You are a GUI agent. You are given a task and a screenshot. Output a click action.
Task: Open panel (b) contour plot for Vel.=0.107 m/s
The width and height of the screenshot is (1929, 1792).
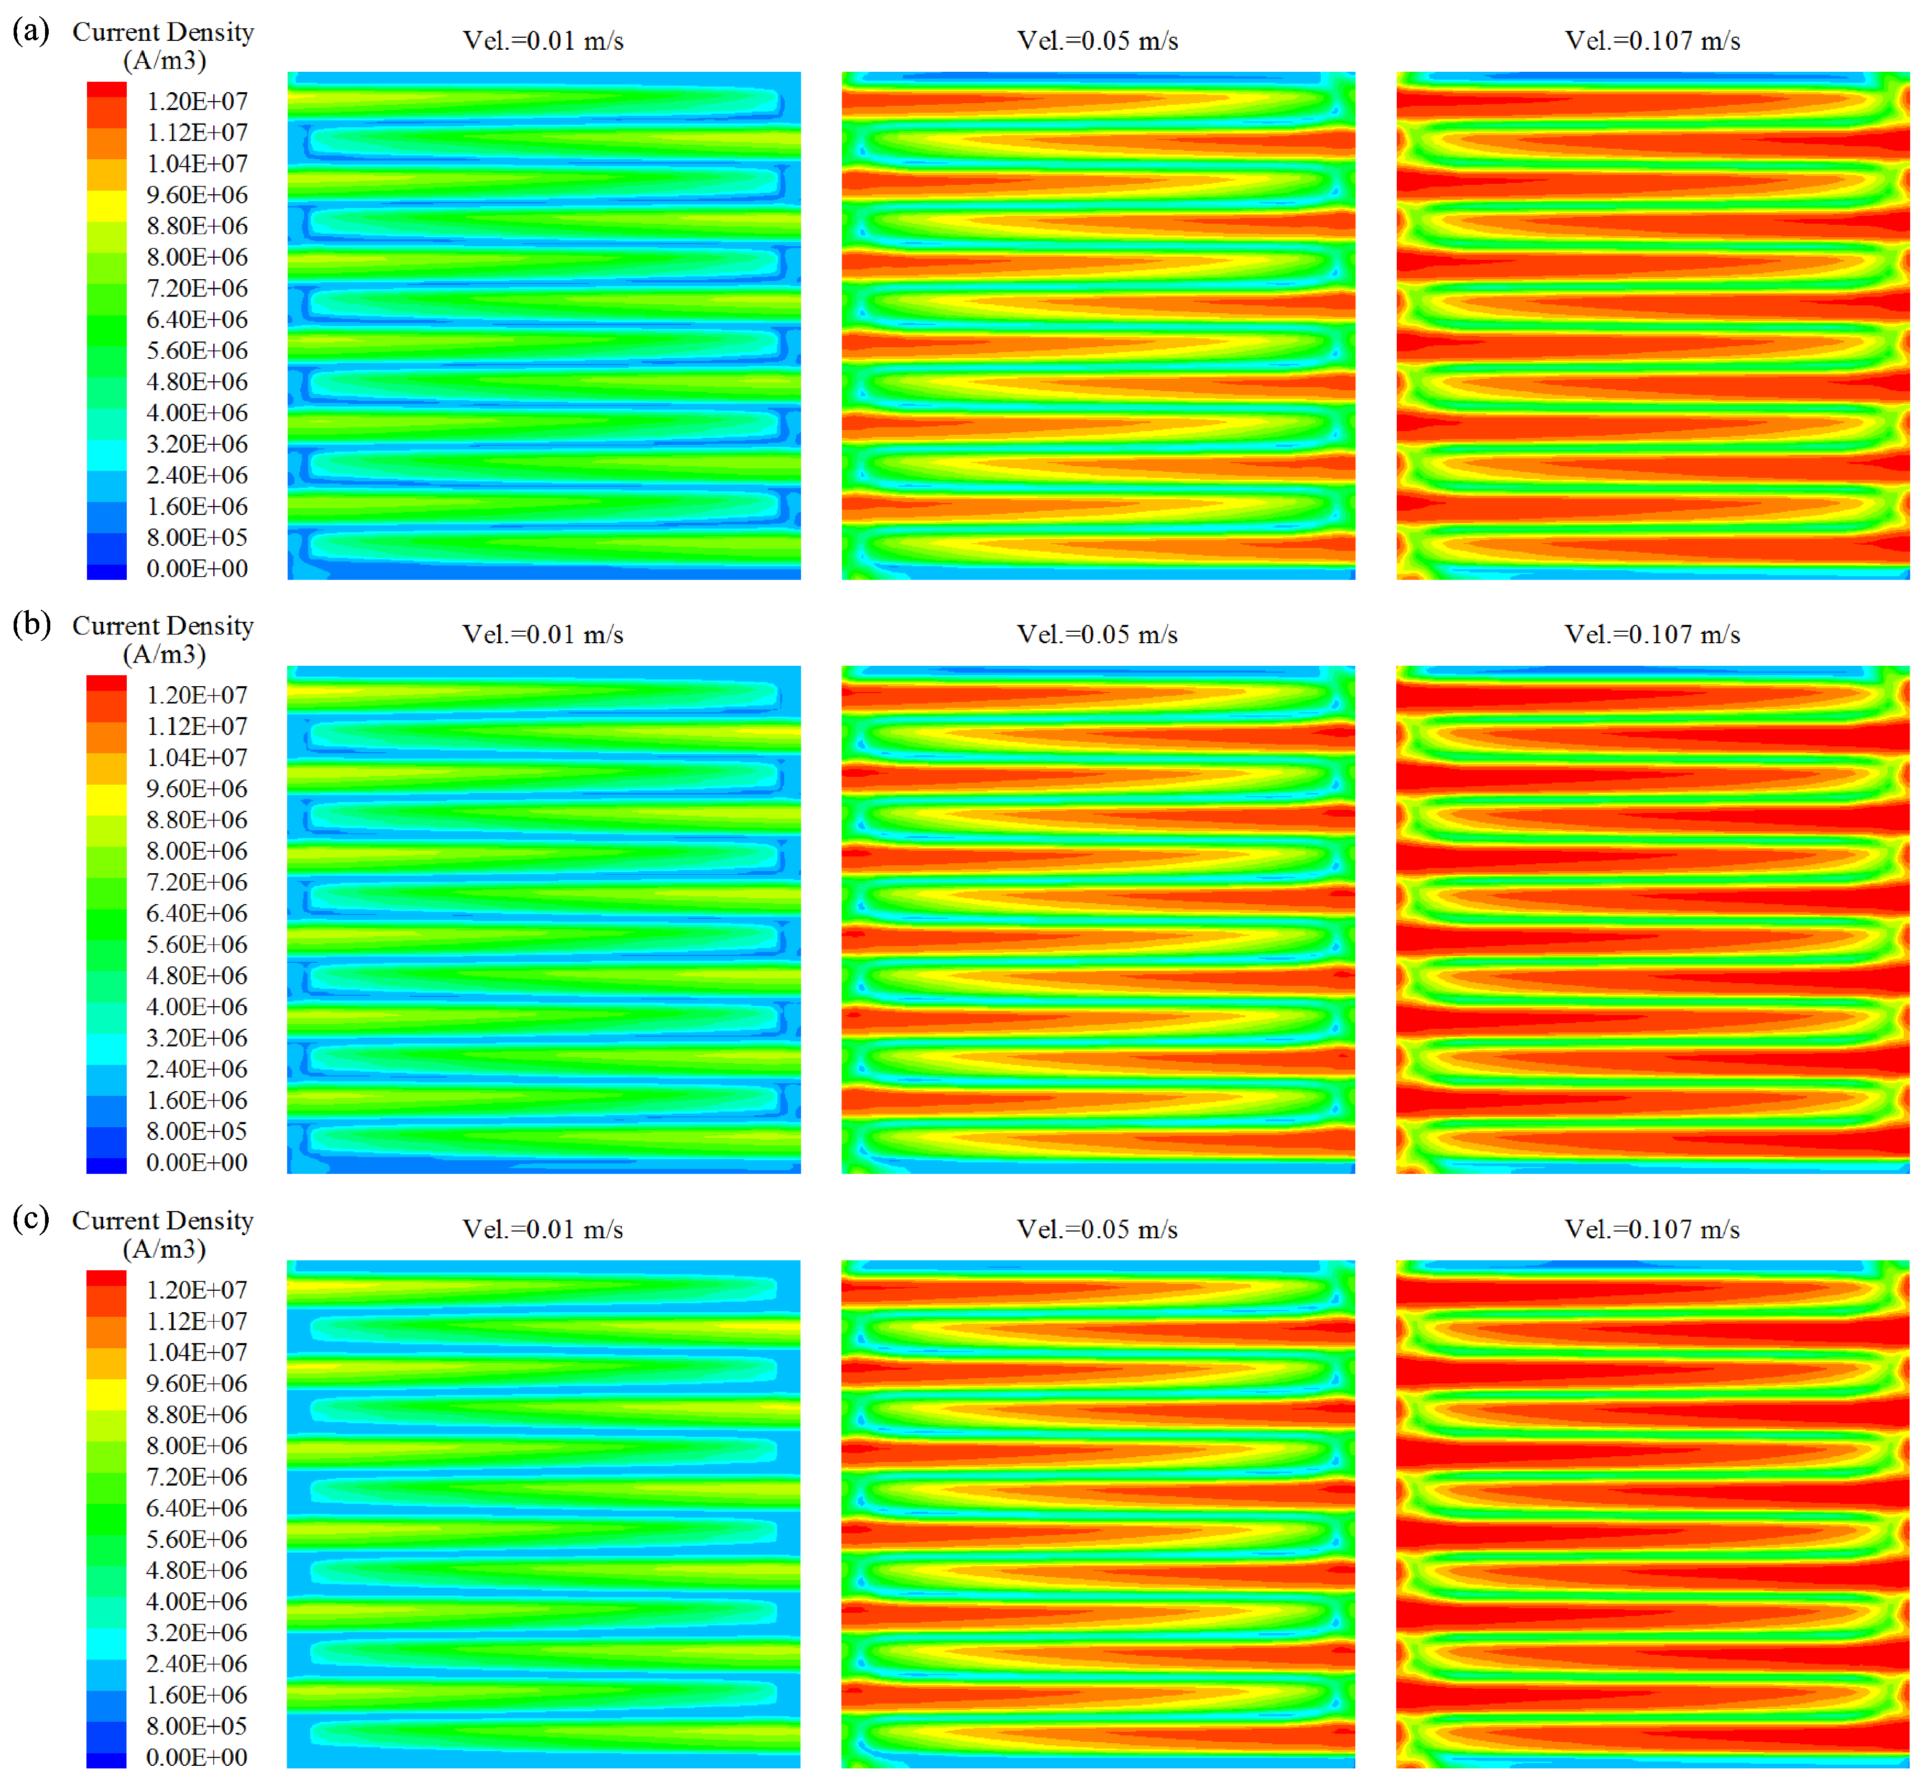1652,919
